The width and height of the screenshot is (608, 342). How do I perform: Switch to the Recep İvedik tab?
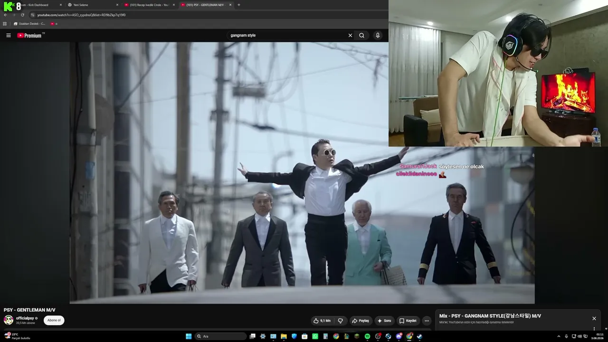coord(149,5)
